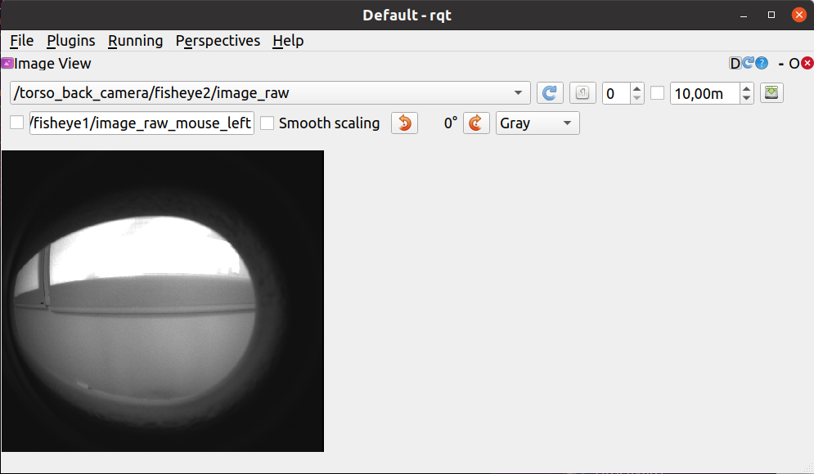This screenshot has height=474, width=814.
Task: Rotate image left with the counter-clockwise arrow
Action: [x=404, y=123]
